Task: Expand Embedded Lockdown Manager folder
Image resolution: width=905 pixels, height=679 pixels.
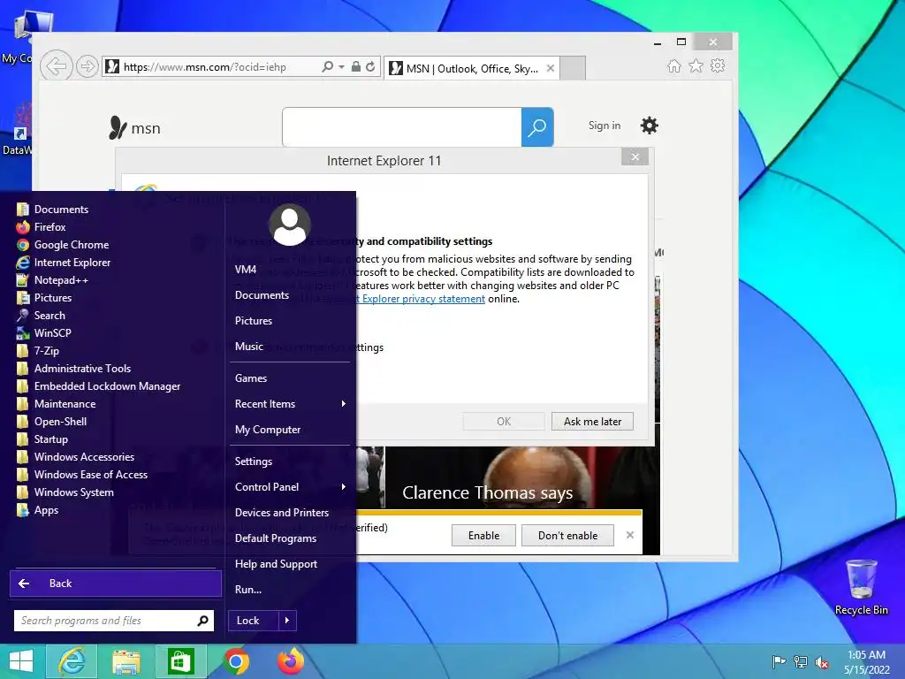Action: pos(99,386)
